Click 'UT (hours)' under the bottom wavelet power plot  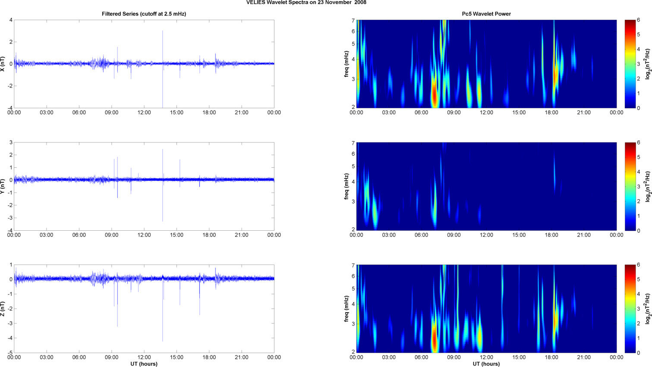pyautogui.click(x=486, y=364)
